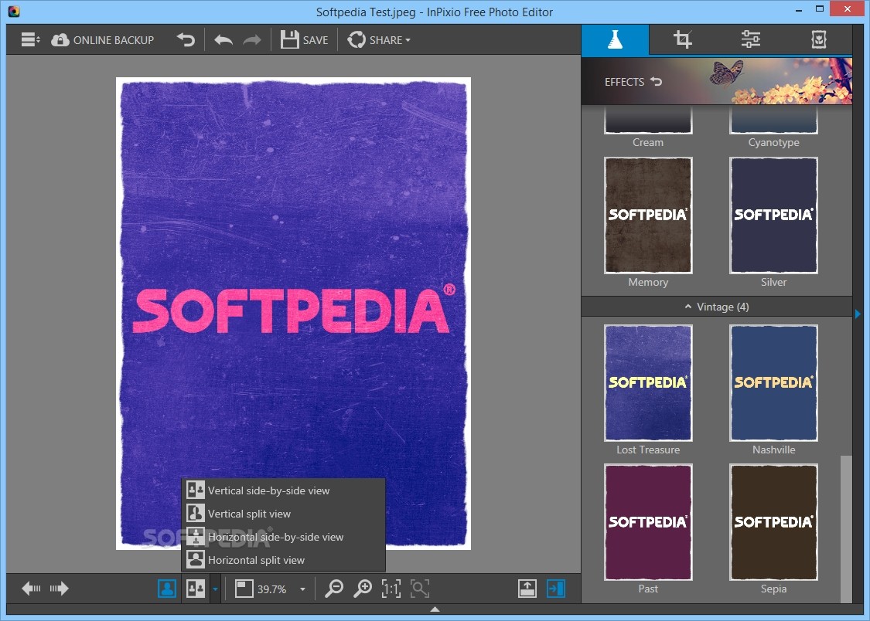The width and height of the screenshot is (870, 621).
Task: Open the Adjustments sliders tab
Action: (751, 40)
